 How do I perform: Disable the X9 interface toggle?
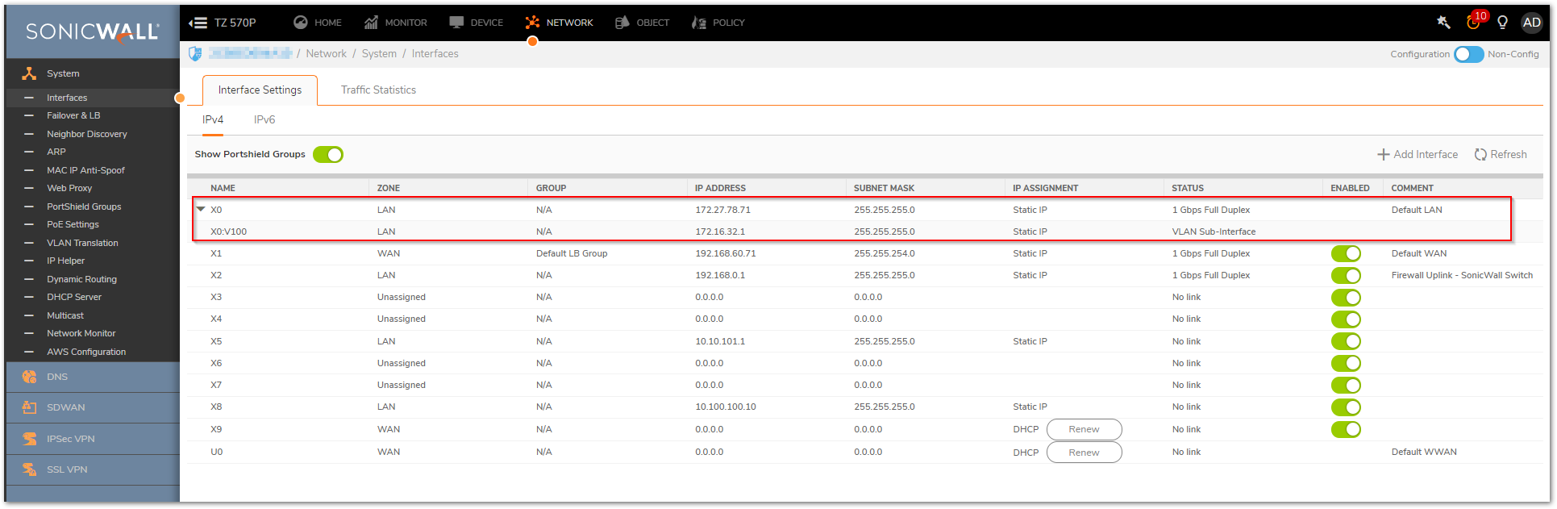[1346, 429]
